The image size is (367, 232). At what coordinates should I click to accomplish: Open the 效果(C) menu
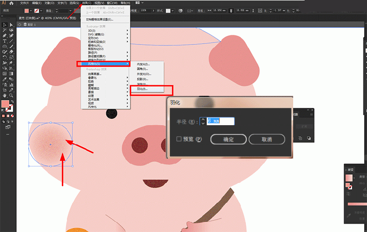(87, 3)
